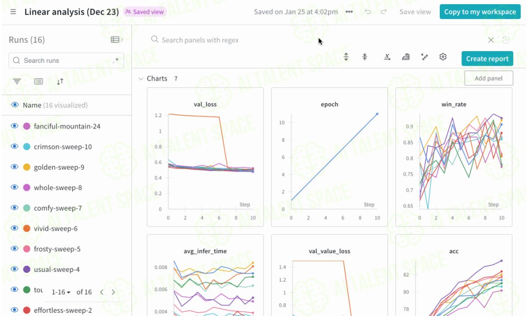This screenshot has height=316, width=528.
Task: Click the vertical expand panels icon
Action: (346, 57)
